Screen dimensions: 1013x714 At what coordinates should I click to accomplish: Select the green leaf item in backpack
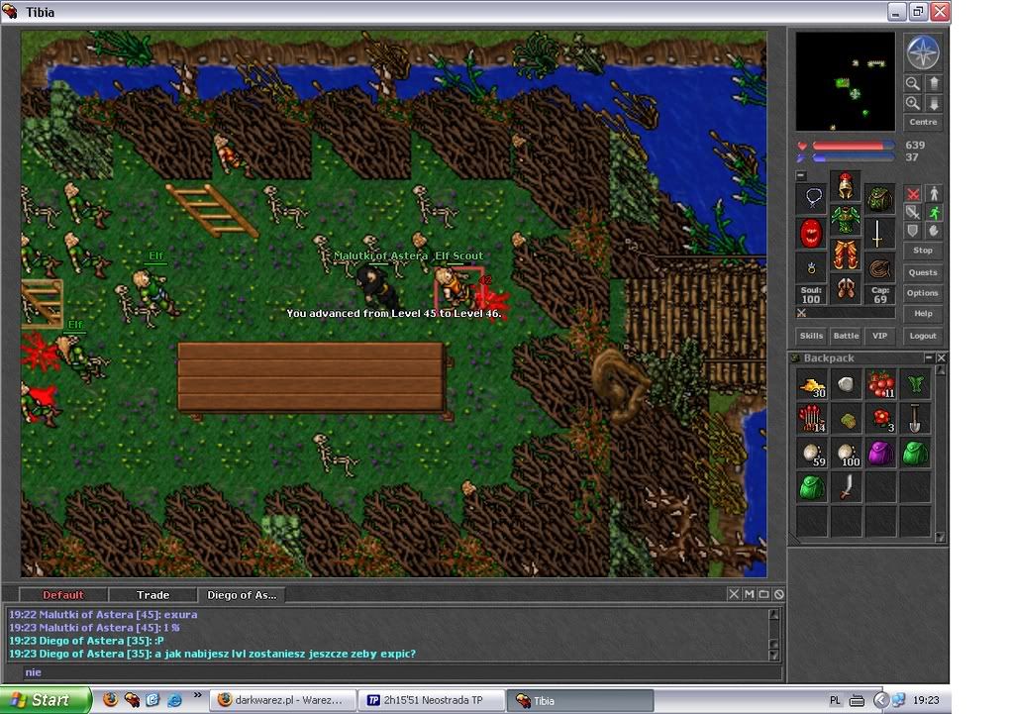point(915,385)
